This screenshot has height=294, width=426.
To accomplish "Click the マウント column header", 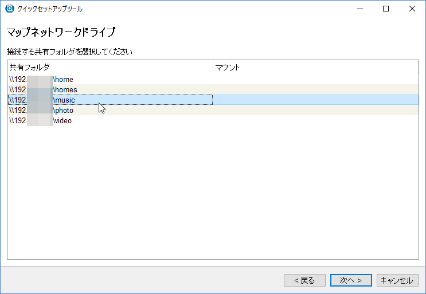I will click(316, 67).
